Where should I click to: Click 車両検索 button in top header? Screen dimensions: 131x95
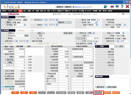[x=68, y=7]
